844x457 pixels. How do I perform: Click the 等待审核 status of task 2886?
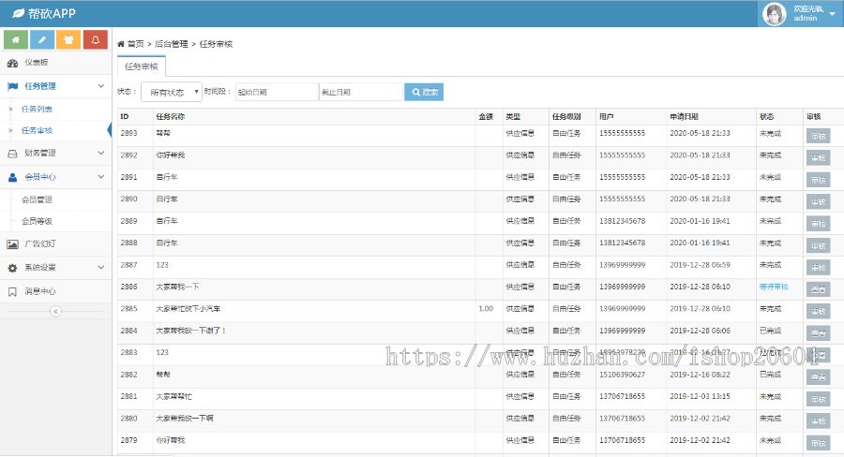[x=774, y=287]
